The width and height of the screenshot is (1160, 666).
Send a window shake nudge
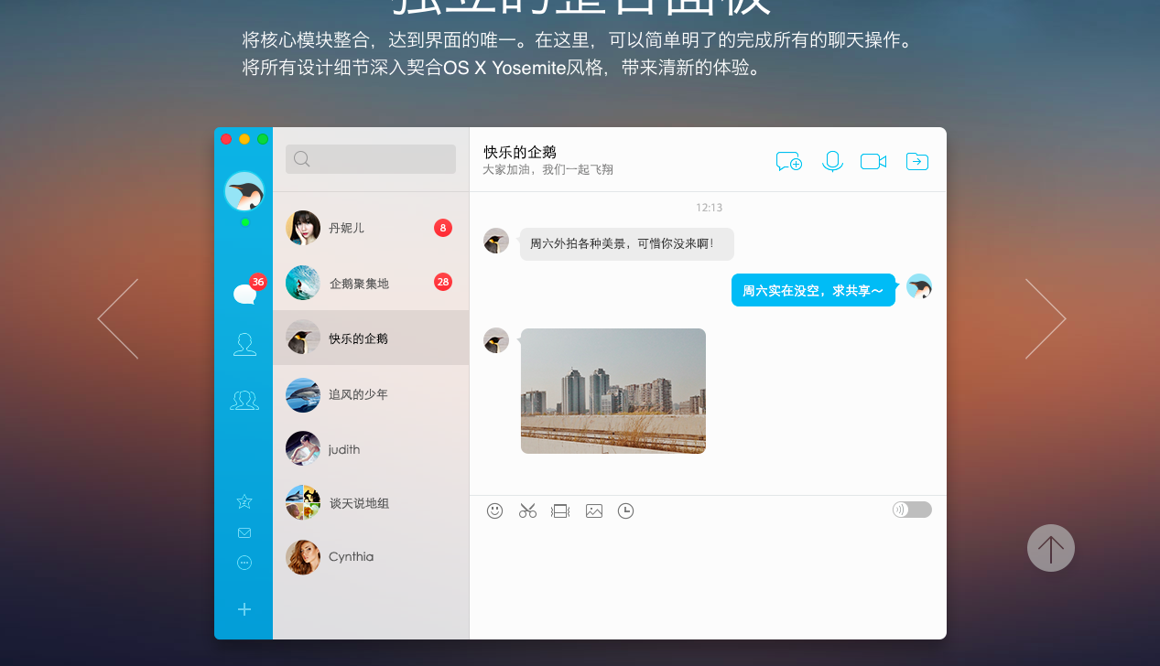click(560, 510)
